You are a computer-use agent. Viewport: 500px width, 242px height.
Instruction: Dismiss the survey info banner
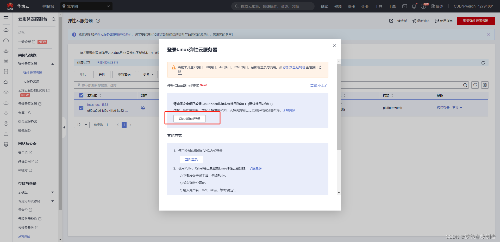[489, 35]
